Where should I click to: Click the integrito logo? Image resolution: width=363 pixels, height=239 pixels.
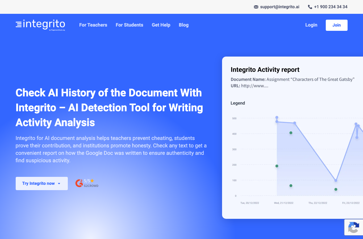[40, 25]
